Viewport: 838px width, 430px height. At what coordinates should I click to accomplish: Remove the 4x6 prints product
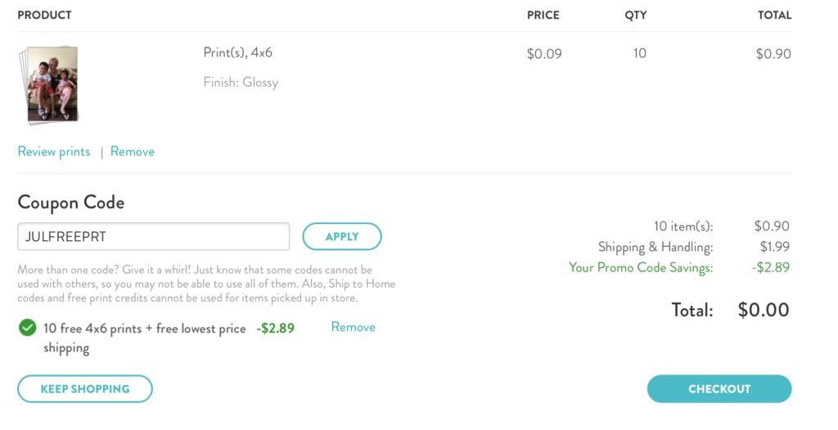pyautogui.click(x=133, y=152)
